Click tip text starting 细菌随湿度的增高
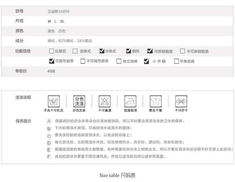The width and height of the screenshot is (235, 182). click(144, 149)
